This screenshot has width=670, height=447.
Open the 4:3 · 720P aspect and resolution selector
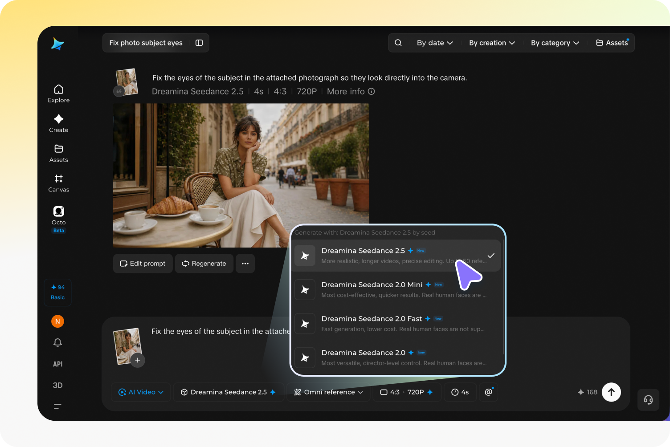point(406,392)
